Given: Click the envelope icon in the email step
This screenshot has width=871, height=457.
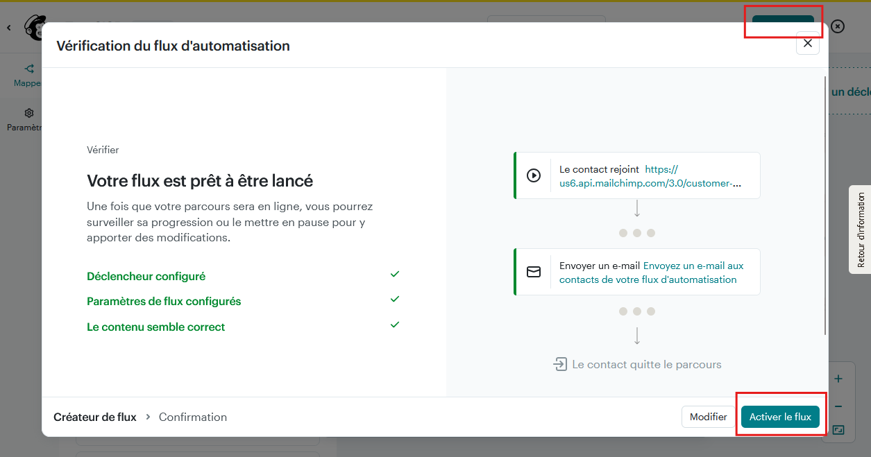Looking at the screenshot, I should click(533, 272).
